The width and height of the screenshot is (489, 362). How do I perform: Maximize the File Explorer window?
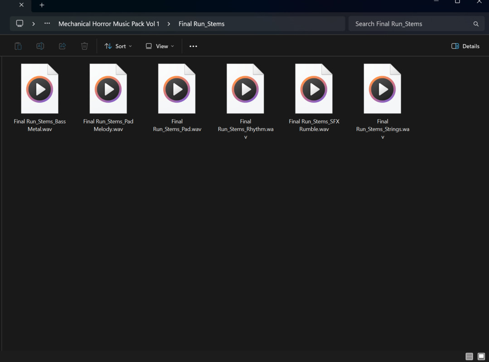click(x=457, y=1)
